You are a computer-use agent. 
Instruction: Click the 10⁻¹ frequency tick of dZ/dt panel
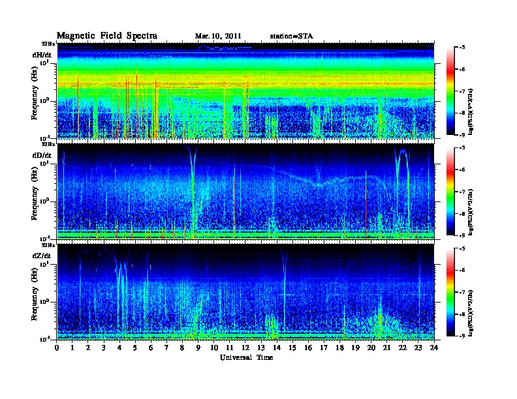44,340
